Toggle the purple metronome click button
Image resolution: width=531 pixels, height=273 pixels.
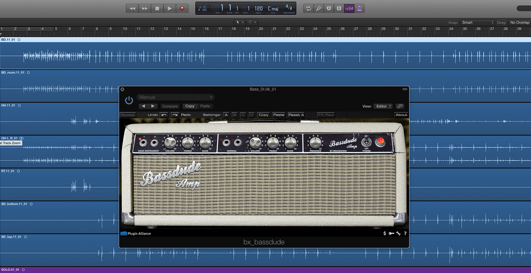pyautogui.click(x=359, y=8)
